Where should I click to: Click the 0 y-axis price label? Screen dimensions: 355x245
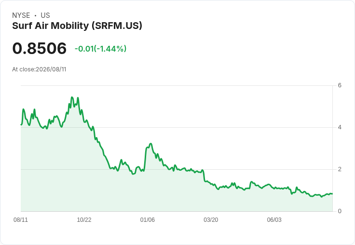(340, 211)
